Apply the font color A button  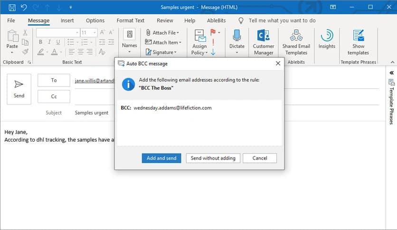tap(54, 52)
